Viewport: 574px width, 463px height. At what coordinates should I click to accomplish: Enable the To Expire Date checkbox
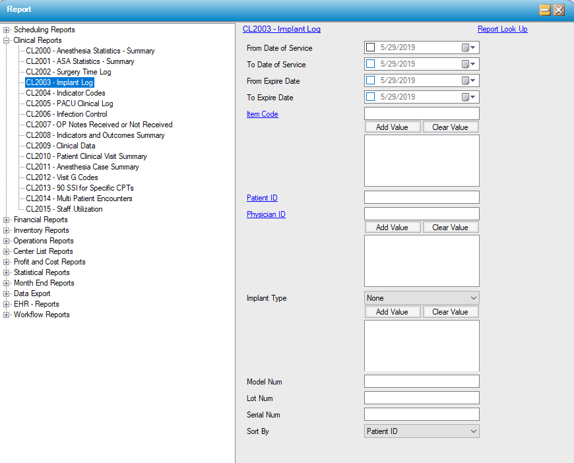370,97
